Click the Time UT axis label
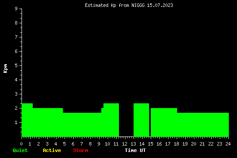Screen dimensions: 237x158 [x=135, y=150]
